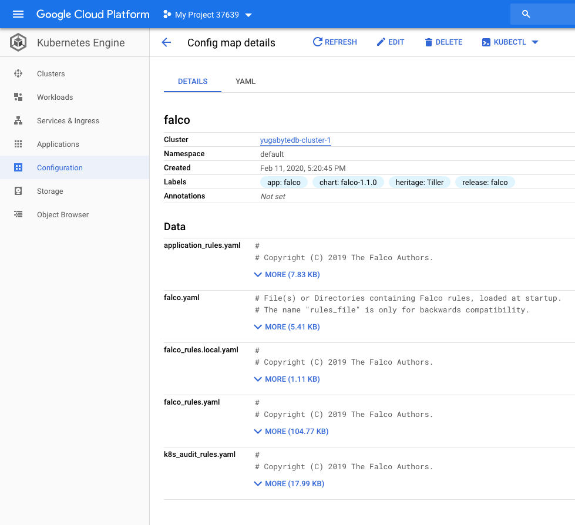Click the back arrow icon
Screen dimensions: 575x525
(166, 42)
